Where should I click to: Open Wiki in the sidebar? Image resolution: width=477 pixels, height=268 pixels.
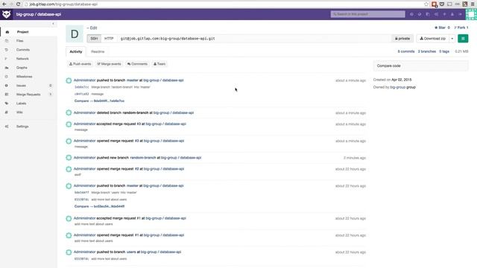pyautogui.click(x=19, y=112)
